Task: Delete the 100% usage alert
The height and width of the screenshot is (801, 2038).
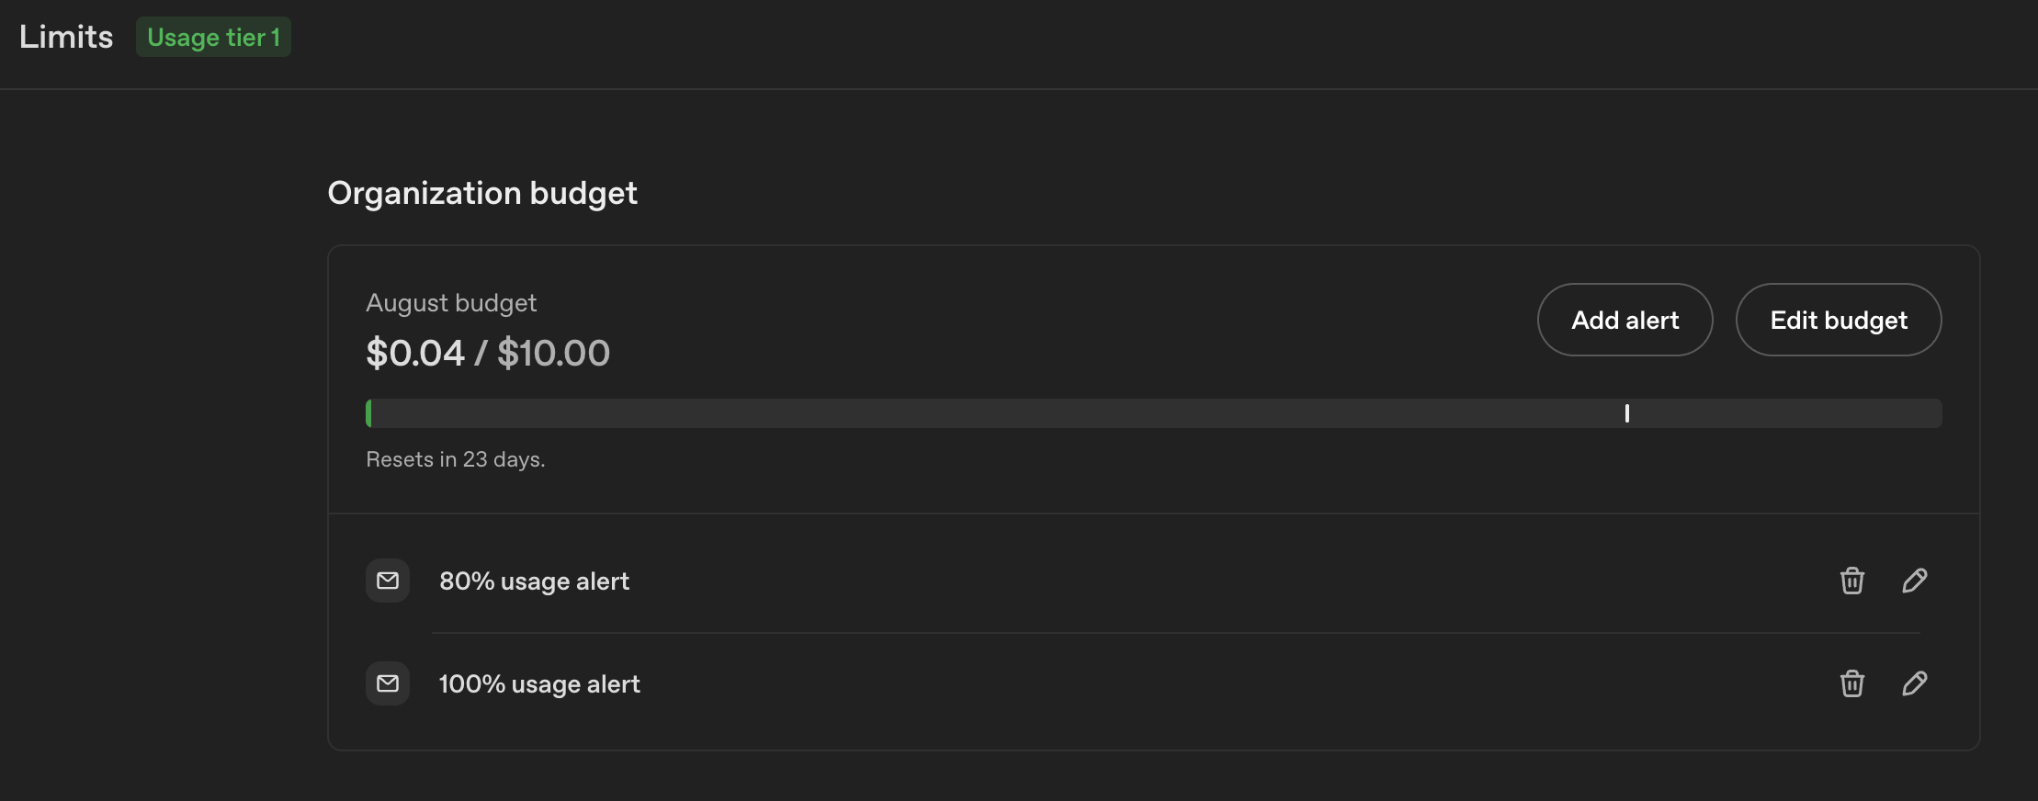Action: click(1851, 683)
